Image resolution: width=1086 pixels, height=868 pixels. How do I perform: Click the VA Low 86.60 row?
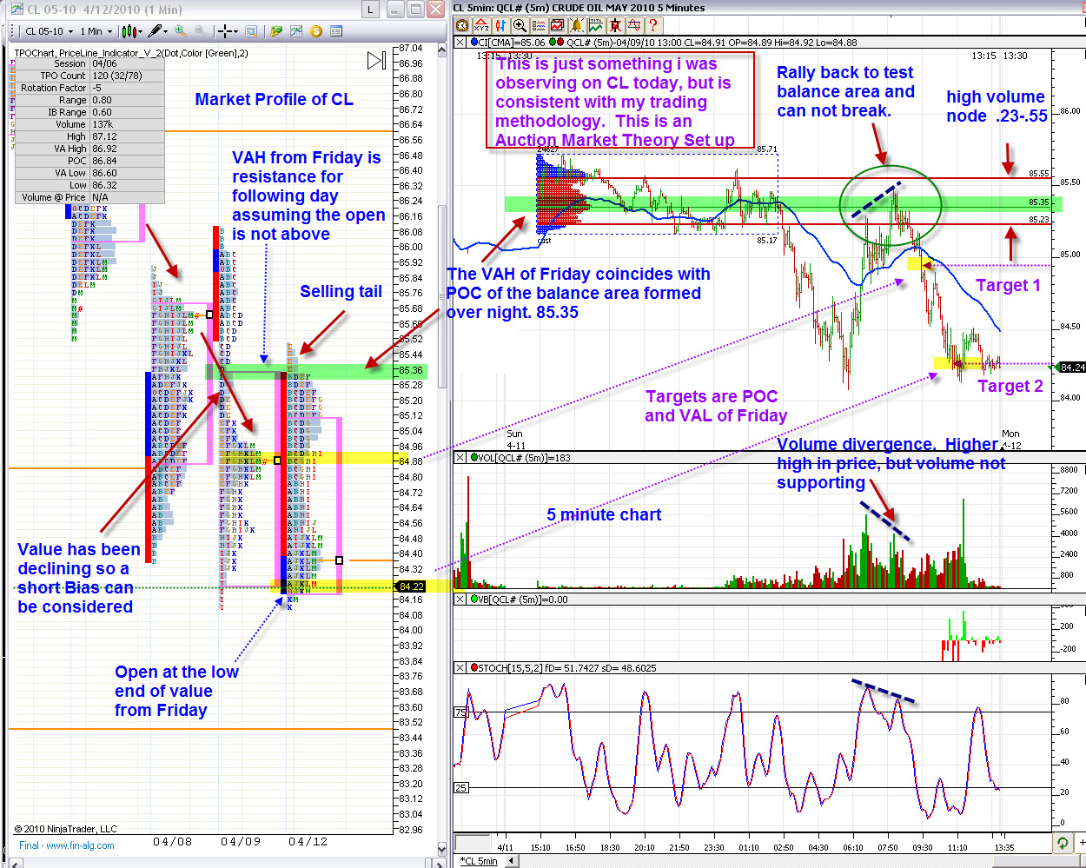tap(89, 173)
